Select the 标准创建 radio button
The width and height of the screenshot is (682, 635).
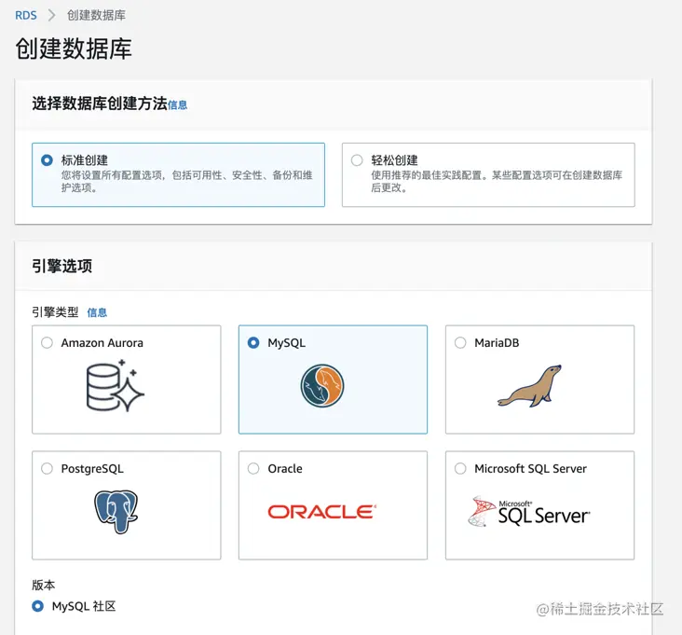(47, 160)
